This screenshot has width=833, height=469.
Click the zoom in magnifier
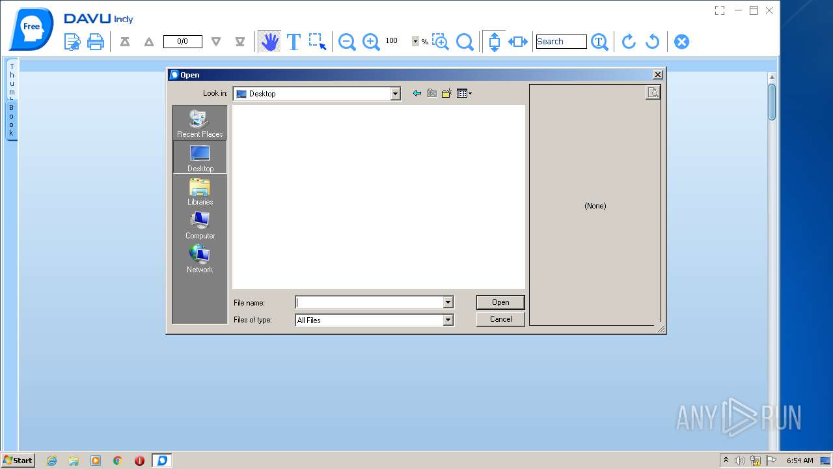(371, 42)
